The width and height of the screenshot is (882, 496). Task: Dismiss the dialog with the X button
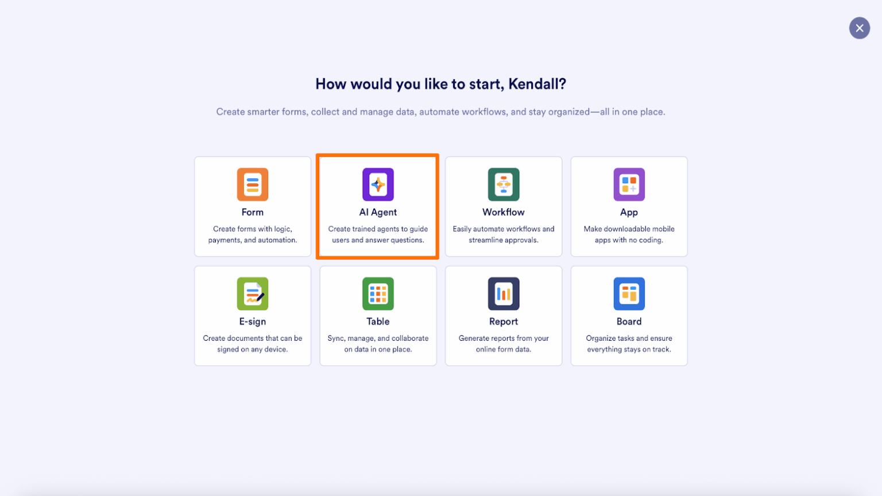coord(859,28)
